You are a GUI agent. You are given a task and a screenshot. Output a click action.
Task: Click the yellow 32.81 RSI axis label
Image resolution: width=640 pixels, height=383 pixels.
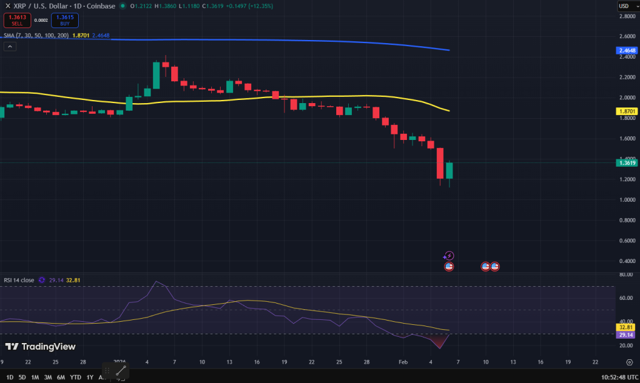point(626,327)
